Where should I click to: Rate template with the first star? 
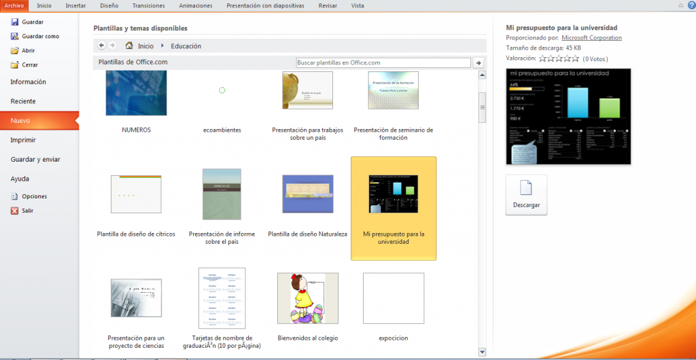pos(543,58)
